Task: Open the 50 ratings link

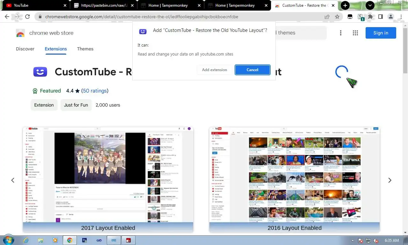Action: (95, 91)
